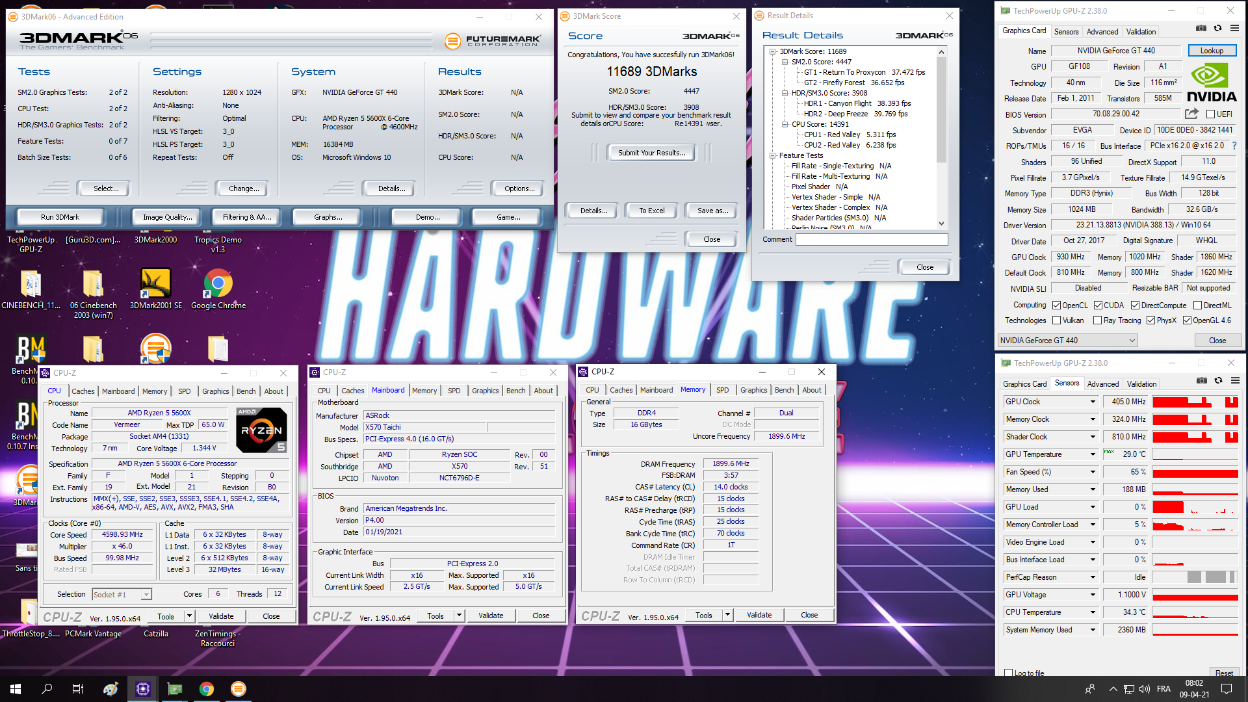Click 3DMark06 icon on the taskbar

click(x=239, y=689)
